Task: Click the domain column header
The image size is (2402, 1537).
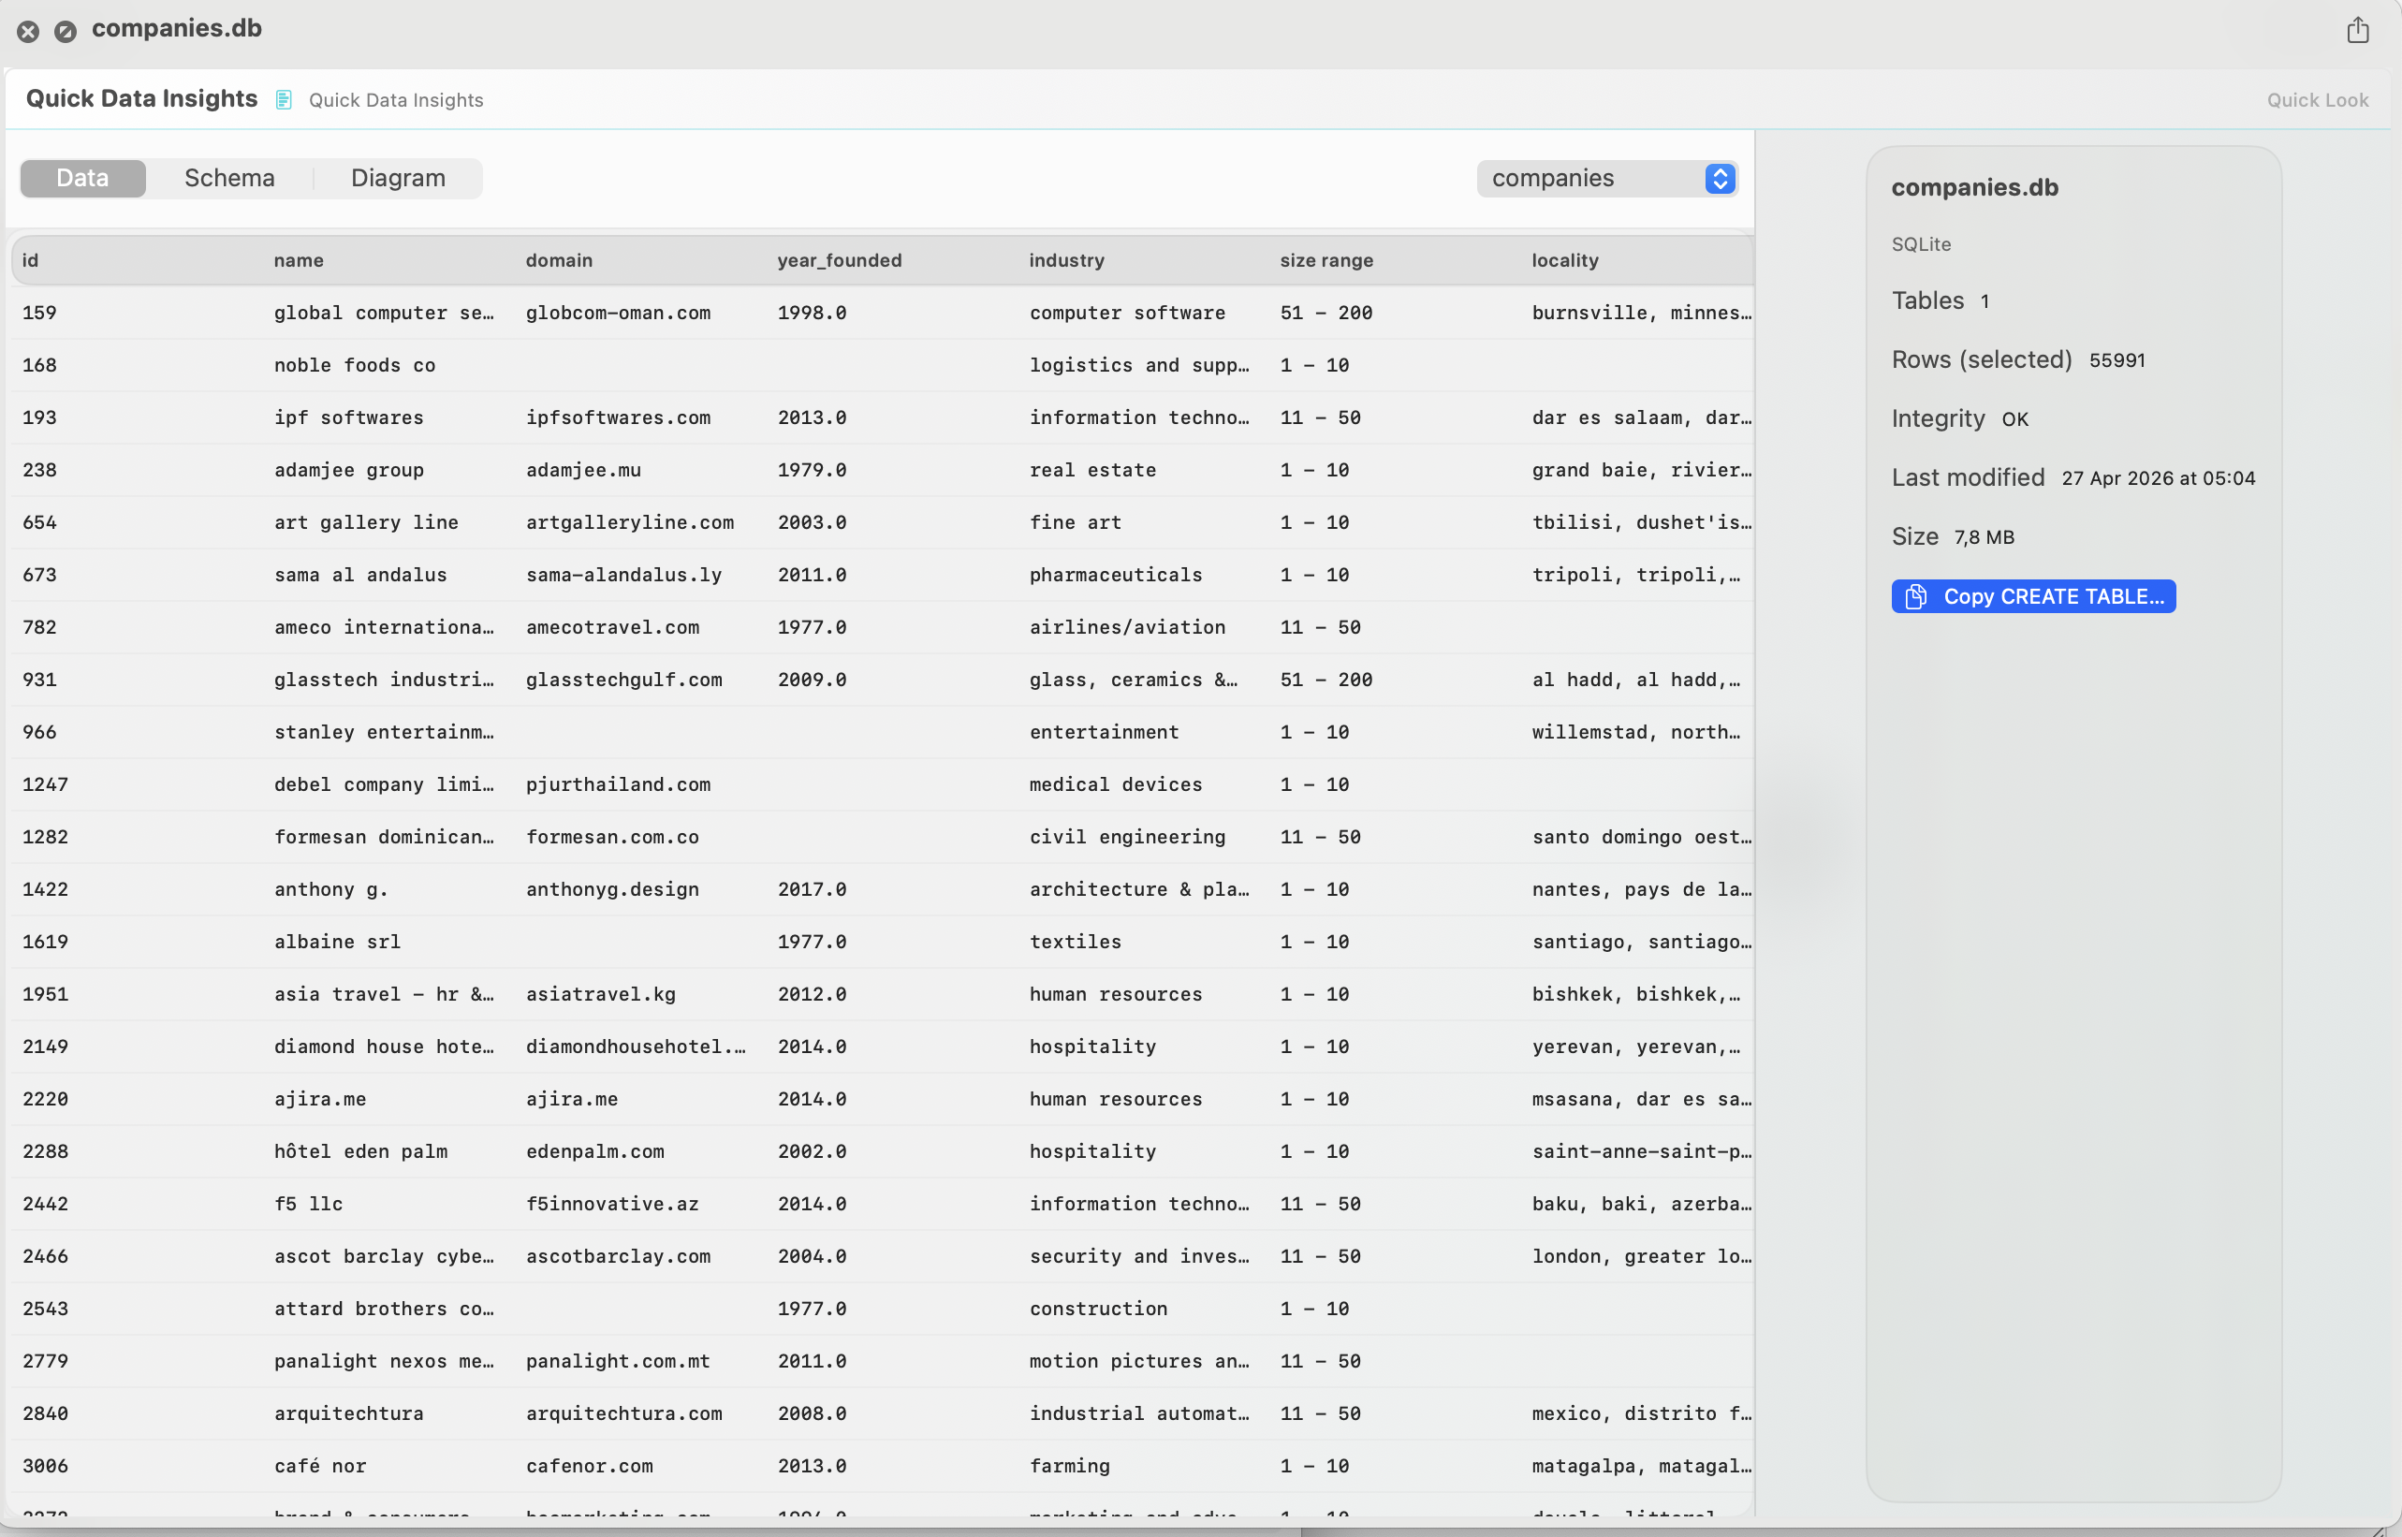Action: 559,260
